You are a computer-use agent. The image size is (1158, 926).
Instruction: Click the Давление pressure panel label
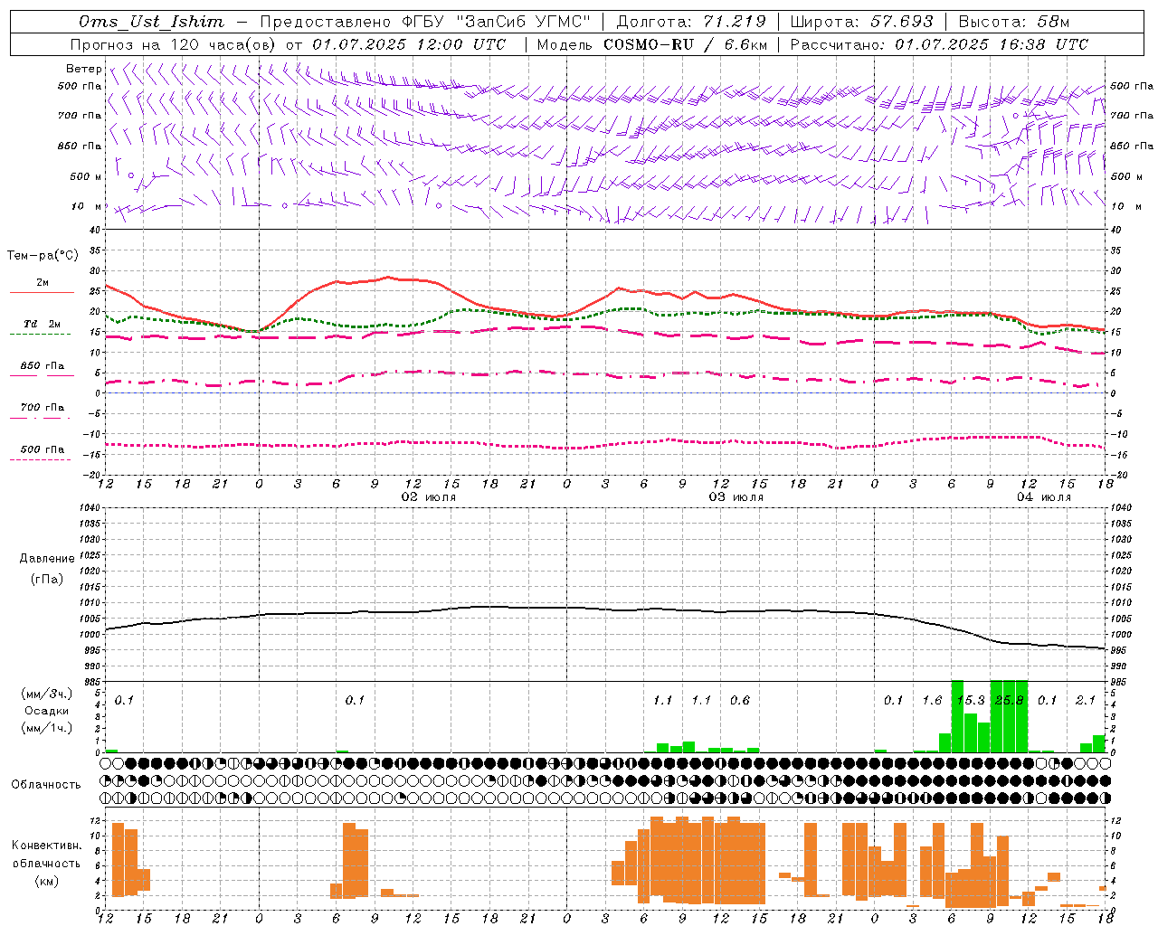click(x=47, y=559)
